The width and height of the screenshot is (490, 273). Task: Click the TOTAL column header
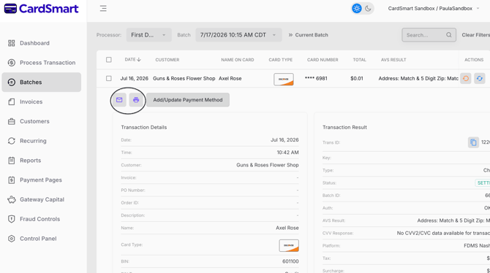(359, 60)
